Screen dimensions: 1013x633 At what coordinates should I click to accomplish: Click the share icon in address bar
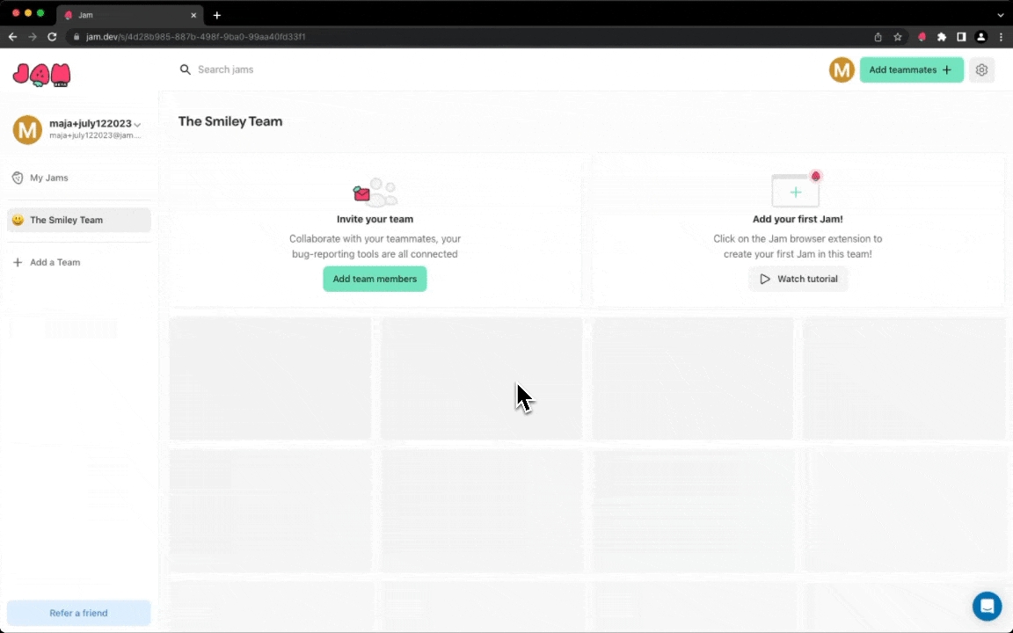tap(878, 37)
